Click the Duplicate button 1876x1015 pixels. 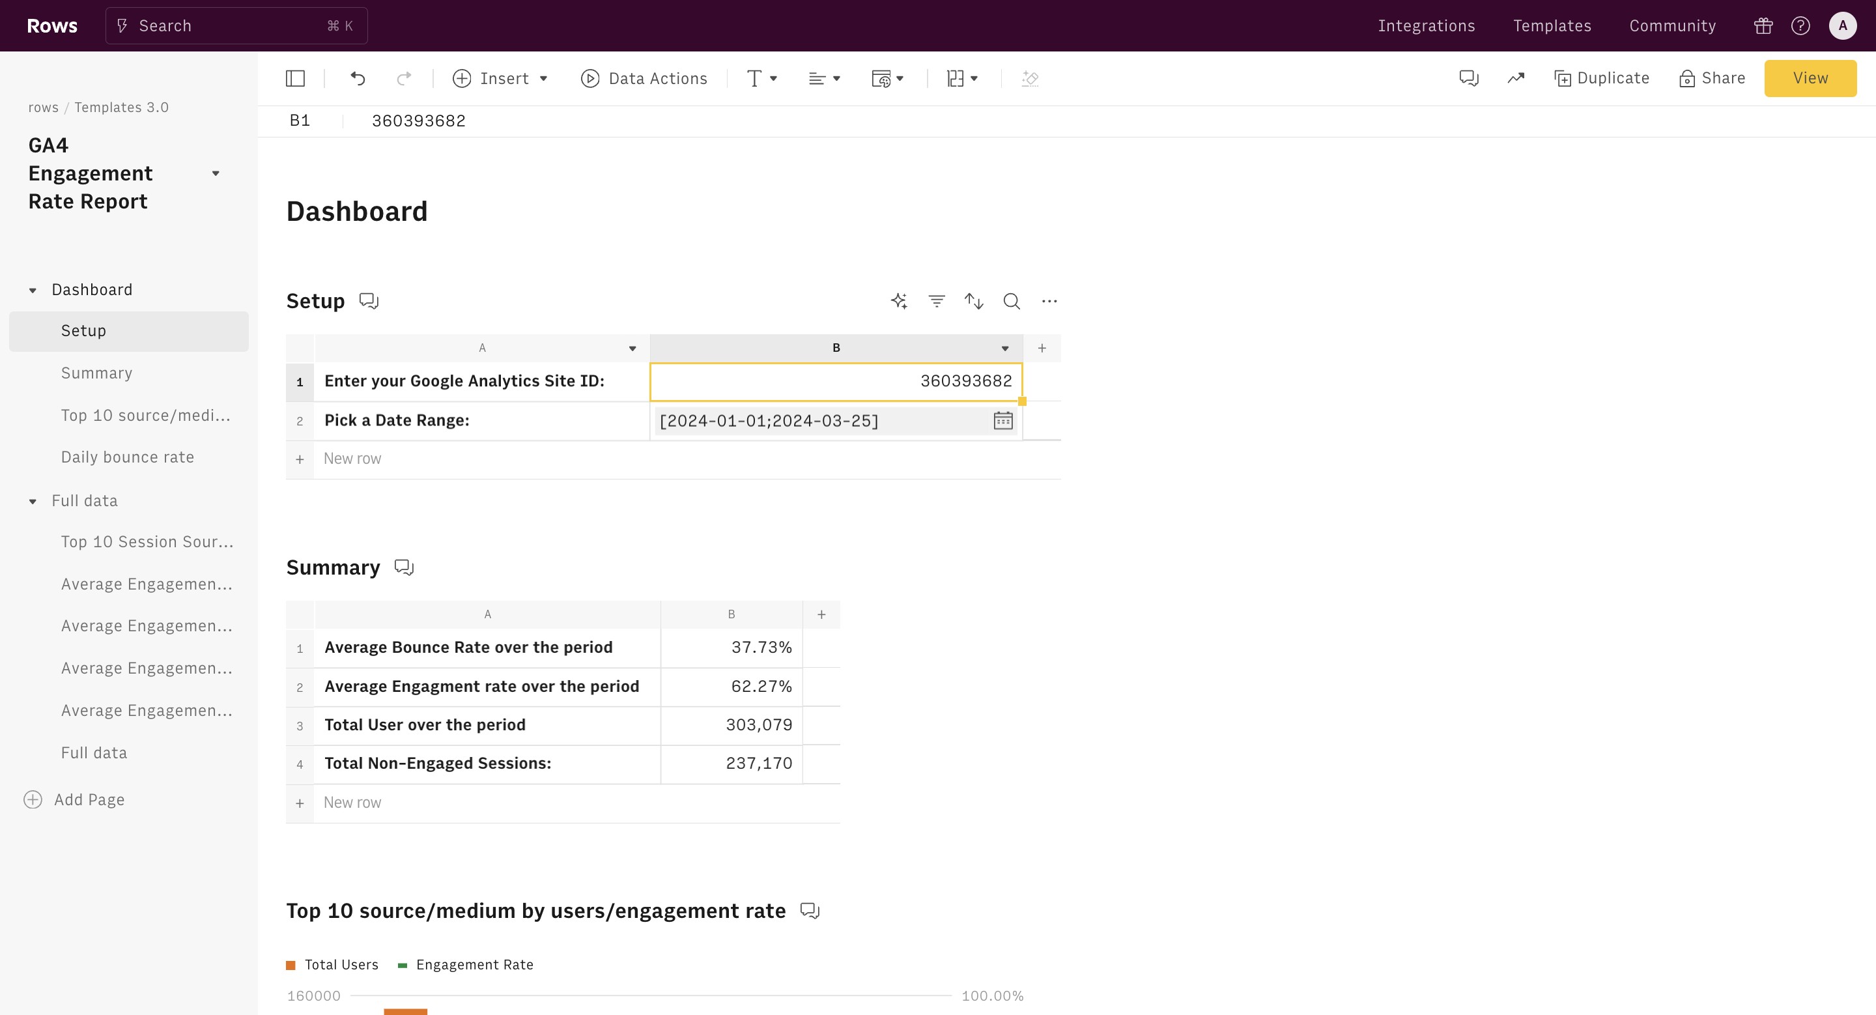click(x=1602, y=79)
